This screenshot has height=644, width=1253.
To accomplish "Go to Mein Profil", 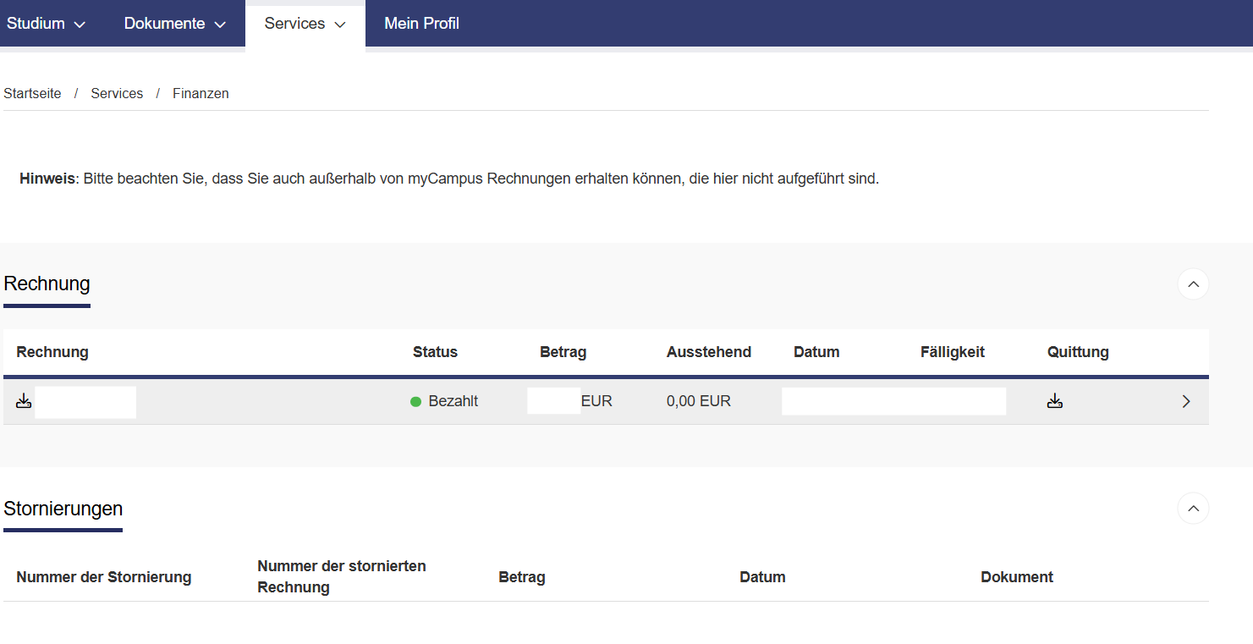I will (x=421, y=24).
